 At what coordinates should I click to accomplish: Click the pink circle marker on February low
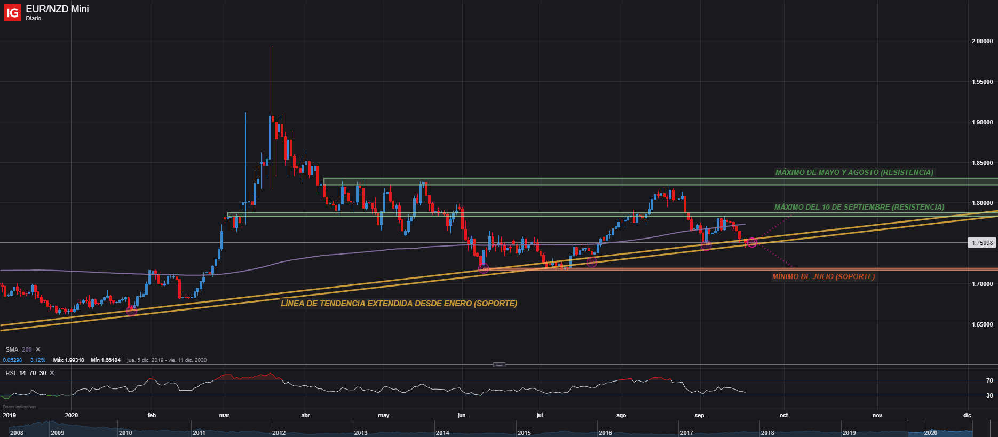coord(132,311)
